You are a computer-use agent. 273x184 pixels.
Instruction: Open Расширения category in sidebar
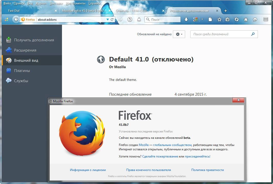(32, 50)
